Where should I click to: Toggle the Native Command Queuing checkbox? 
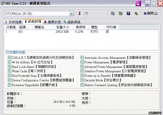tap(82, 85)
